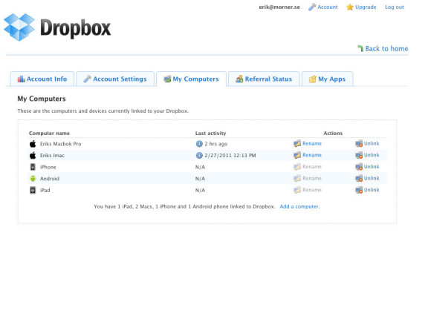The height and width of the screenshot is (333, 428).
Task: Unlink Eriks Macbok Pro via Unlink text
Action: point(372,144)
